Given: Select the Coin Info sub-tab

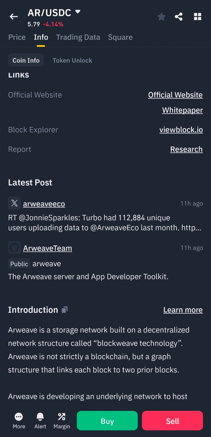Looking at the screenshot, I should [26, 60].
